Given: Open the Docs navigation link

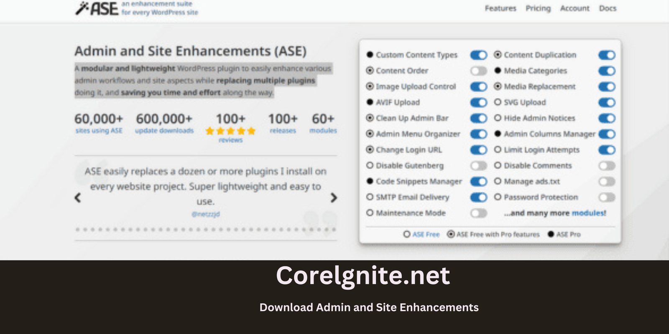Looking at the screenshot, I should point(608,8).
